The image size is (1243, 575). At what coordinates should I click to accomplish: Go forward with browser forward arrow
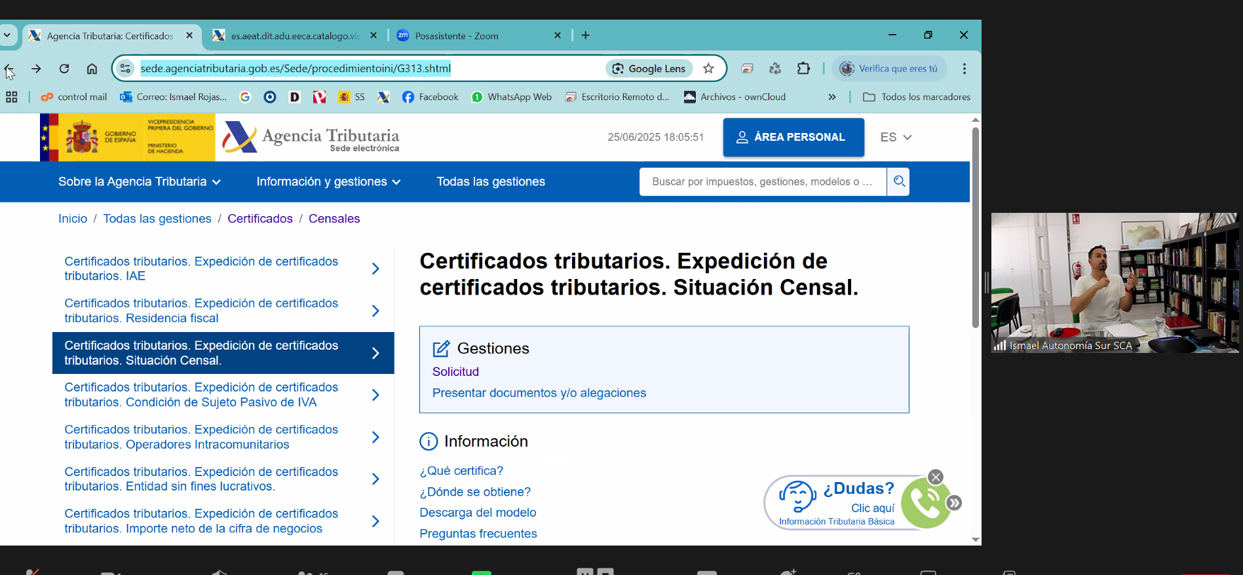coord(36,69)
